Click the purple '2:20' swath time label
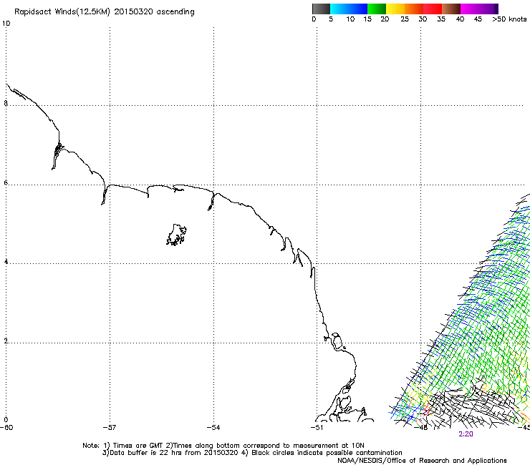The width and height of the screenshot is (530, 465). [x=466, y=434]
